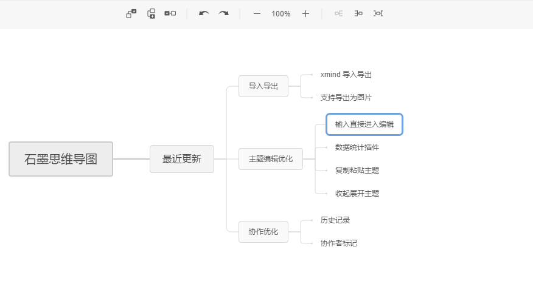Click the add sibling topic icon
This screenshot has width=533, height=281.
[151, 13]
